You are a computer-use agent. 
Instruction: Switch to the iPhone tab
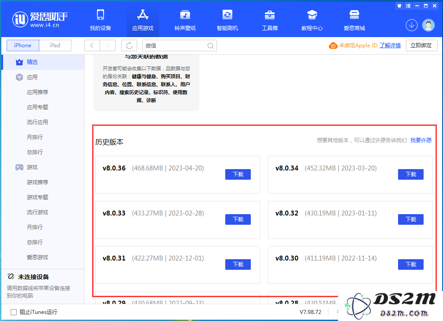click(x=22, y=45)
